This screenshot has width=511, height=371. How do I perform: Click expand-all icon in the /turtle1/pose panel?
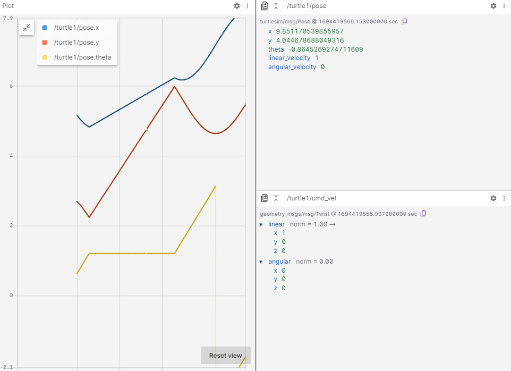coord(276,6)
